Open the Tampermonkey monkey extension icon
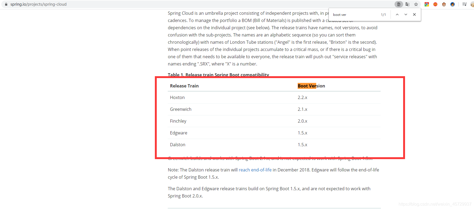This screenshot has height=209, width=474. 444,4
